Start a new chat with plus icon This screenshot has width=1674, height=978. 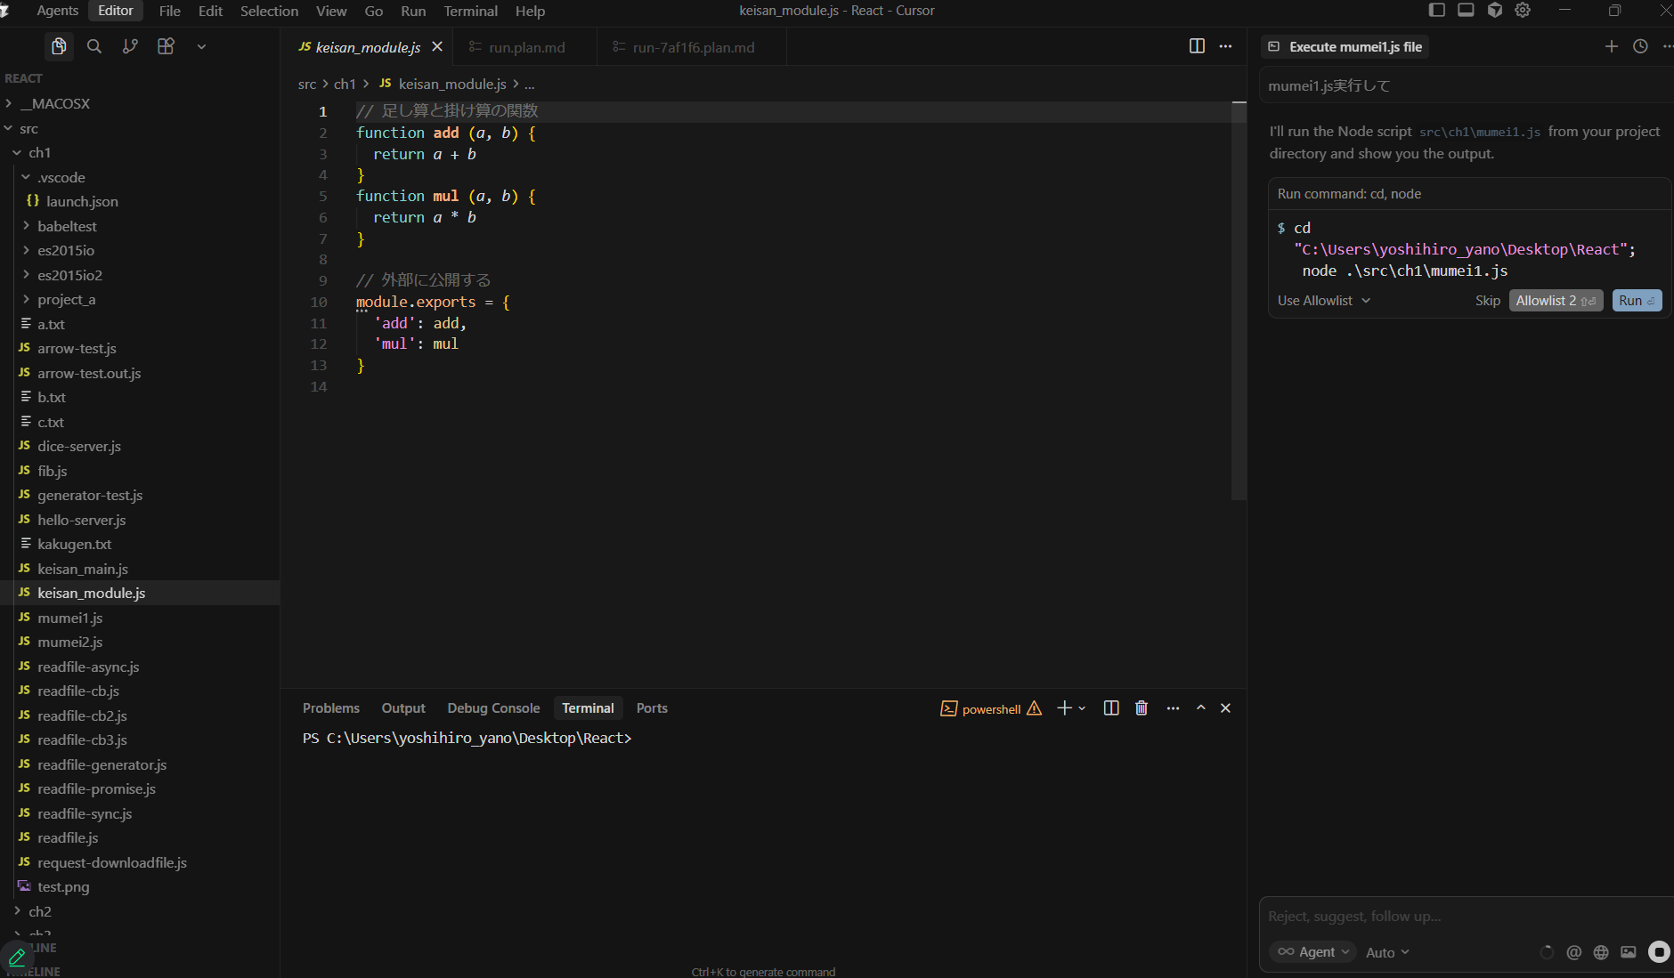tap(1612, 46)
